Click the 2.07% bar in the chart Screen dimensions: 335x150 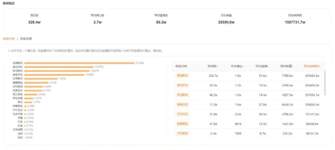[29, 98]
